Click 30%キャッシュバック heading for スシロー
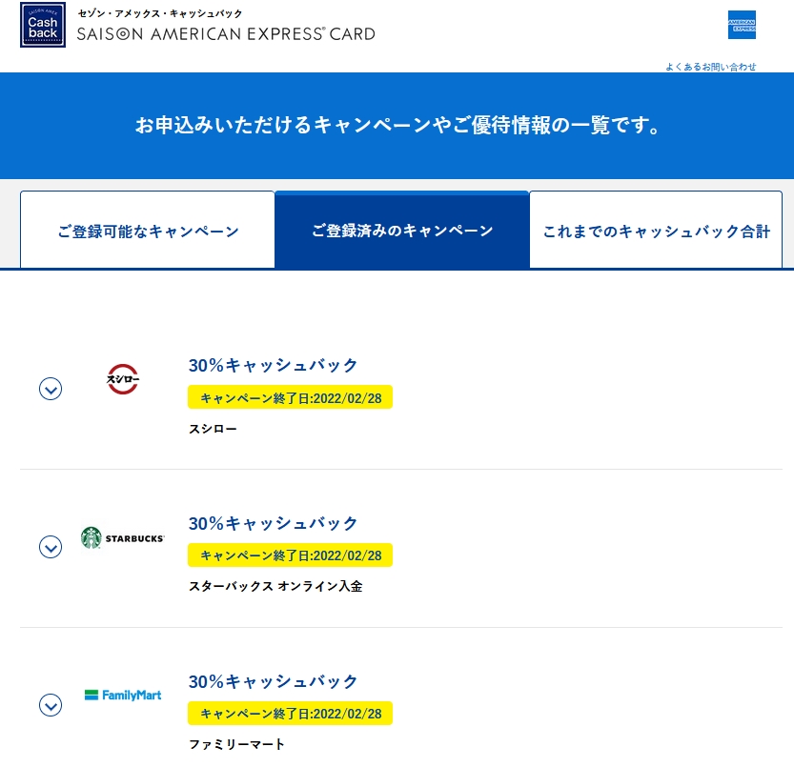This screenshot has height=767, width=794. point(273,365)
